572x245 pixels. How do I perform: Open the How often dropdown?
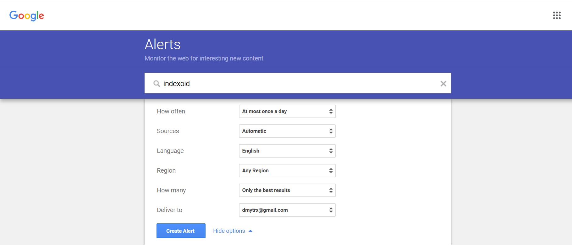tap(287, 112)
